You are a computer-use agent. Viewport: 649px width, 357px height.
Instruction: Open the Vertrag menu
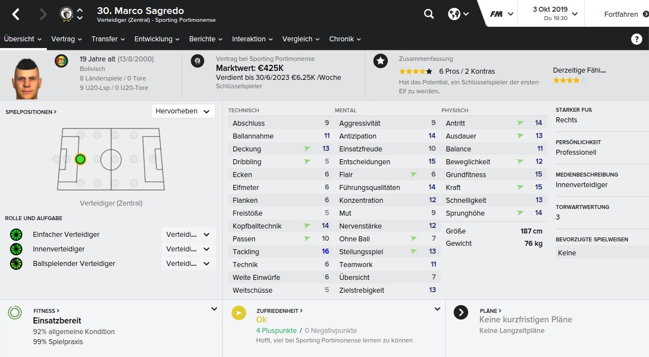(66, 39)
